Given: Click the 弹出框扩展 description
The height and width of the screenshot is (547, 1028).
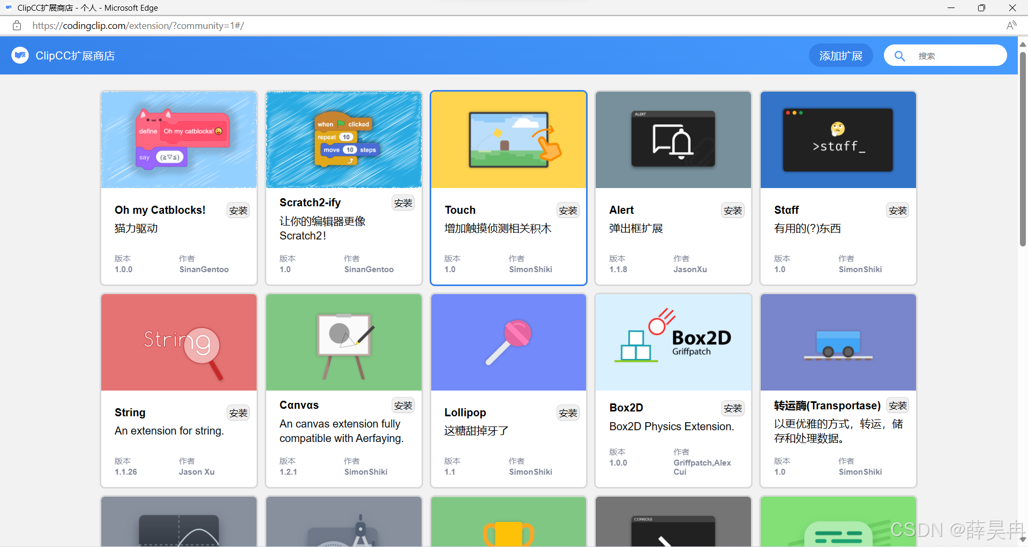Looking at the screenshot, I should point(636,228).
